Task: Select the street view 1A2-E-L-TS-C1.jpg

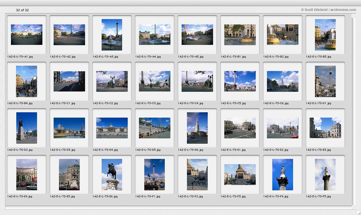Action: pyautogui.click(x=69, y=81)
